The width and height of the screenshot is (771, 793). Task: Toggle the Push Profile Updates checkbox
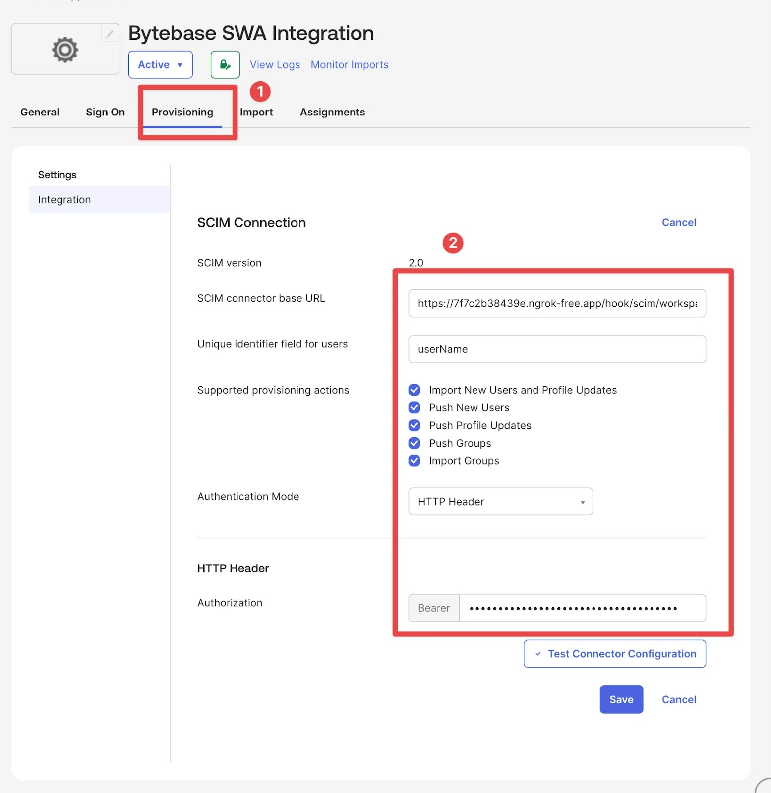coord(415,425)
